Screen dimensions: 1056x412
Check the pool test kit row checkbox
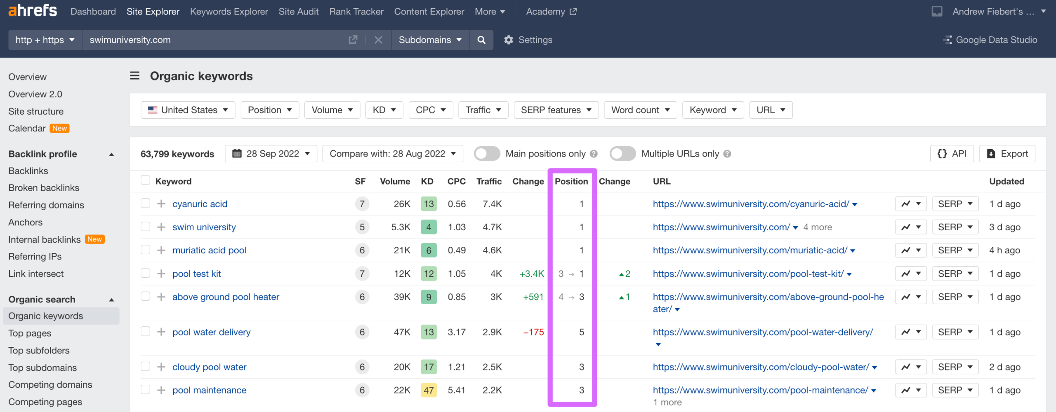point(145,273)
